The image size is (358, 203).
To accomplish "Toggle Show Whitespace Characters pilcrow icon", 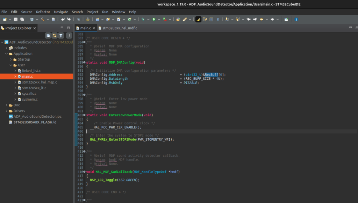I will coord(217,19).
